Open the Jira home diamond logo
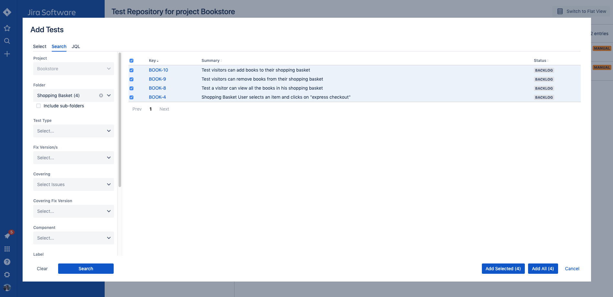The width and height of the screenshot is (613, 297). (x=7, y=12)
